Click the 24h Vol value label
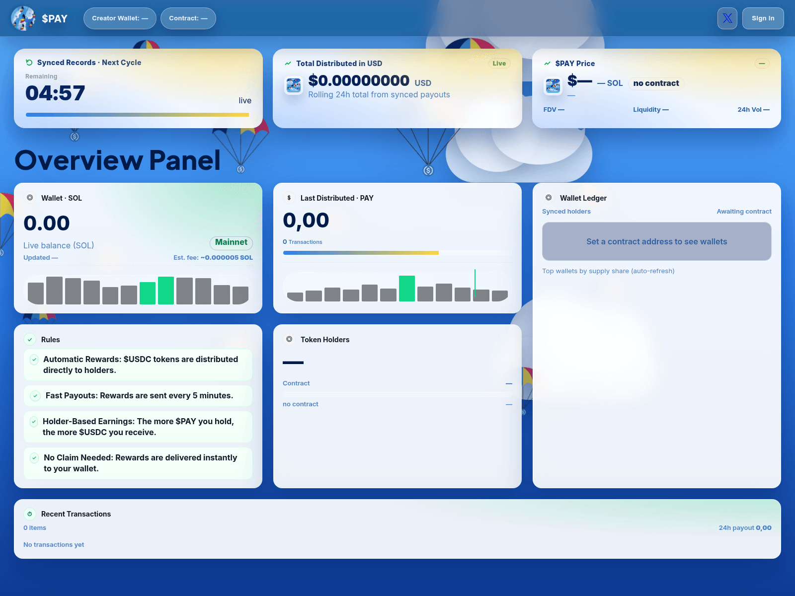Screen dimensions: 795x596 pos(754,110)
